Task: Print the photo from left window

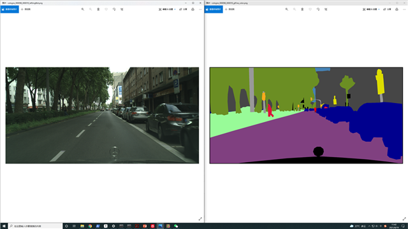Action: tap(193, 10)
